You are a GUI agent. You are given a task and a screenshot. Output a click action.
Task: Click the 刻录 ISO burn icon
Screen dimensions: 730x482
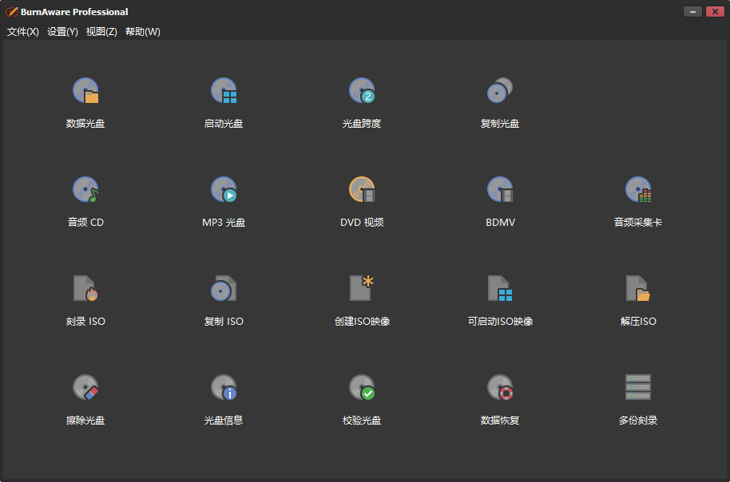click(85, 289)
